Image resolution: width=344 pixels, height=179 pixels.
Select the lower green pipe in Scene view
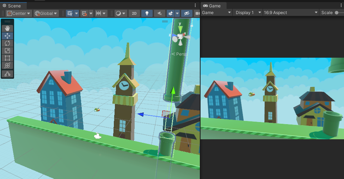[x=167, y=143]
